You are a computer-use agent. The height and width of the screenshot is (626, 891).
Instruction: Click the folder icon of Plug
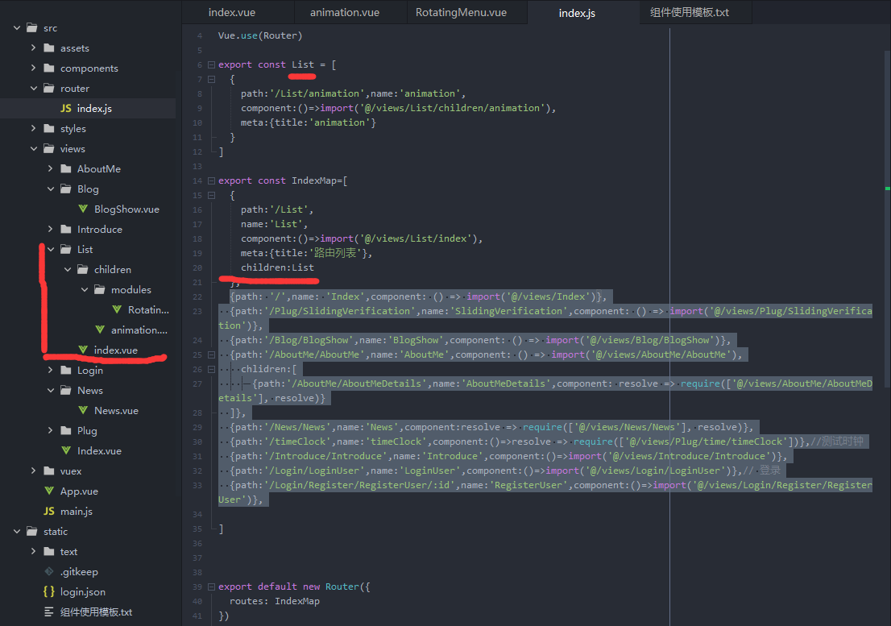coord(66,430)
